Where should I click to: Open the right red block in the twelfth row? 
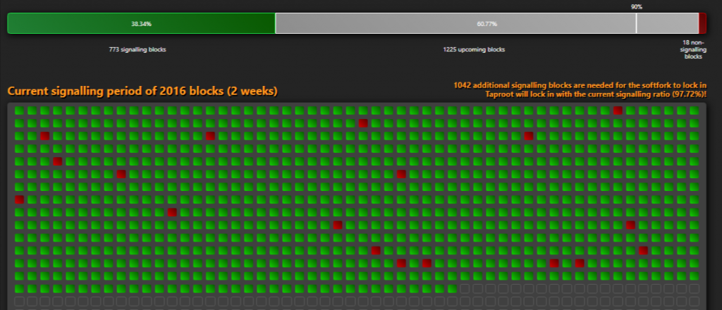point(643,251)
